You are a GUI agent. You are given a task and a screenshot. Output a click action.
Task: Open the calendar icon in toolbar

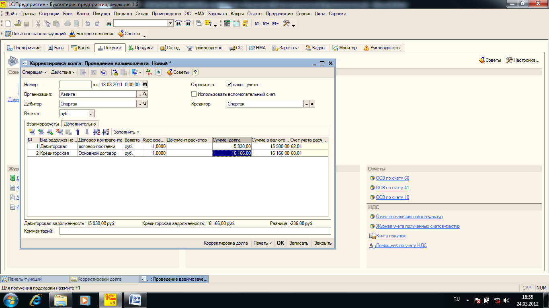coord(236,24)
